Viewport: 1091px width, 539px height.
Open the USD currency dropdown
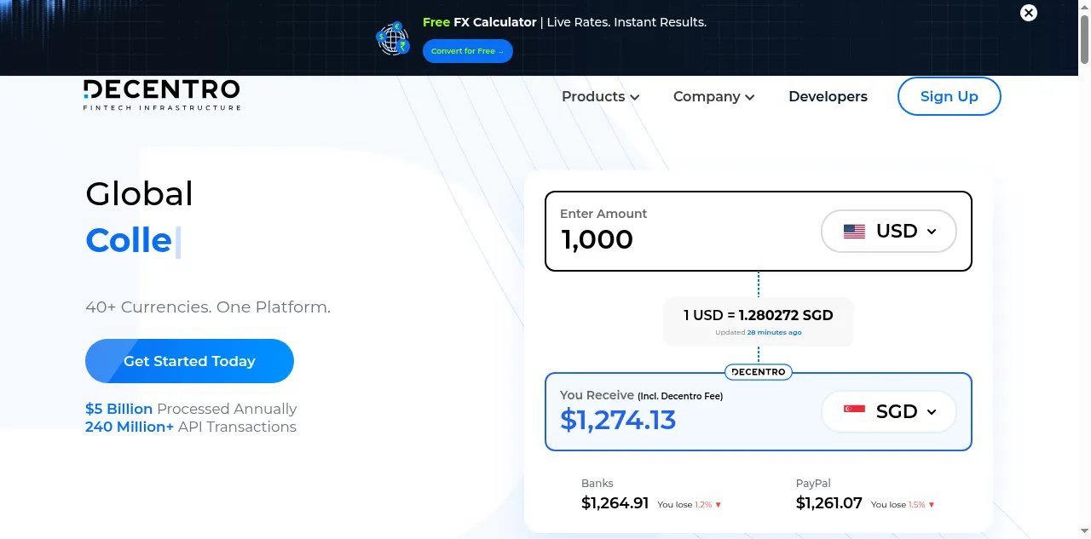[x=889, y=231]
